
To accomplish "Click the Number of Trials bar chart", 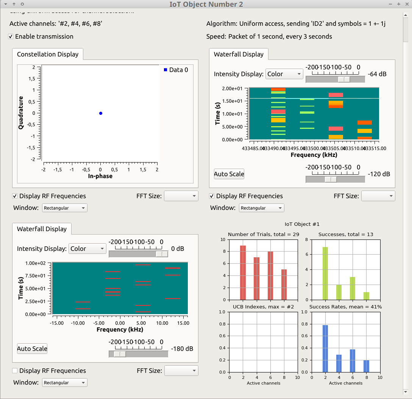I will [x=264, y=270].
